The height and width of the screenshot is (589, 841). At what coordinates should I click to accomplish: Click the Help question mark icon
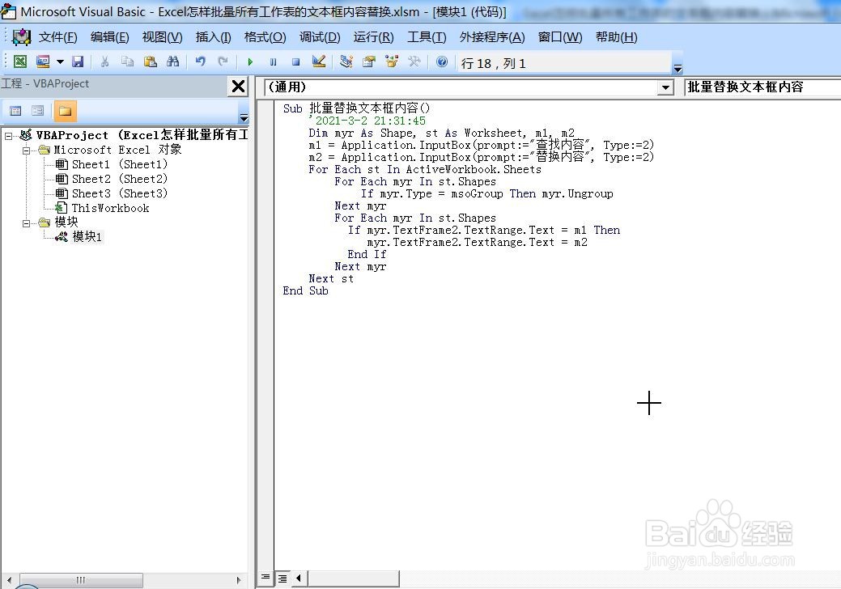(441, 61)
